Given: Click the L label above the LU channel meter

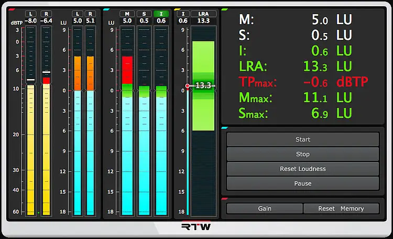Looking at the screenshot, I should pyautogui.click(x=78, y=14).
